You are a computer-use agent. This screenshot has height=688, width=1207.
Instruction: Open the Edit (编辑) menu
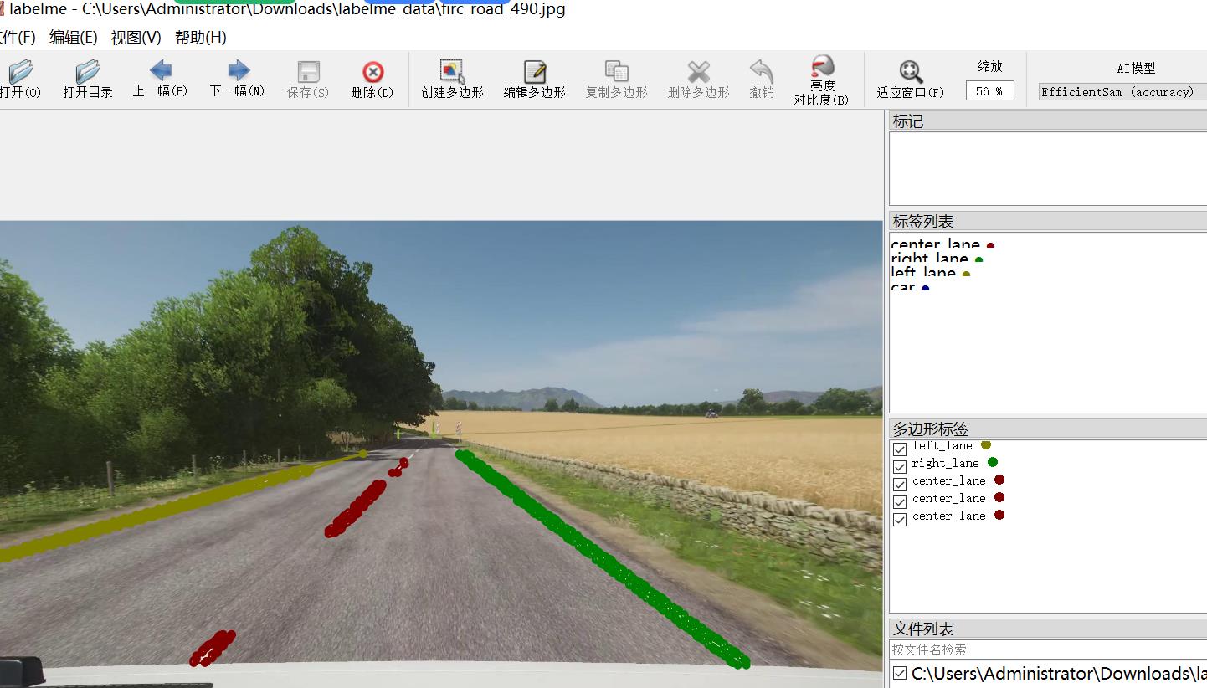click(73, 38)
